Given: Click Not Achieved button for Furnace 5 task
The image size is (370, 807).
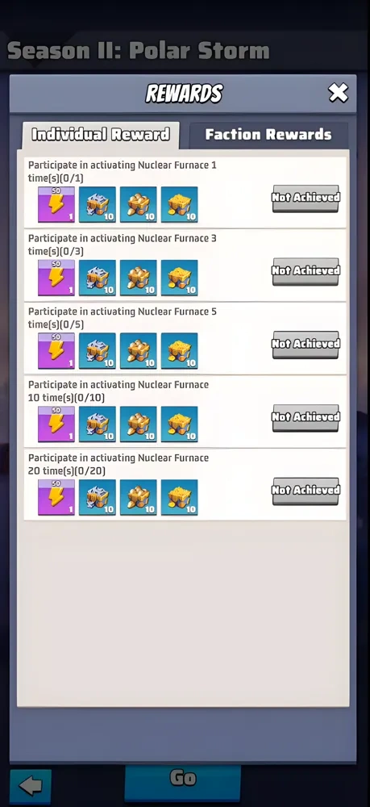Looking at the screenshot, I should [306, 345].
